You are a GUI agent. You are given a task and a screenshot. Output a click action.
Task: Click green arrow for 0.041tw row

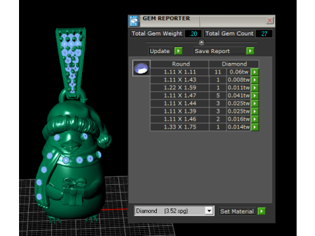coord(255,96)
